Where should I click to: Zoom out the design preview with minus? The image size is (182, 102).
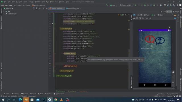tap(173, 79)
